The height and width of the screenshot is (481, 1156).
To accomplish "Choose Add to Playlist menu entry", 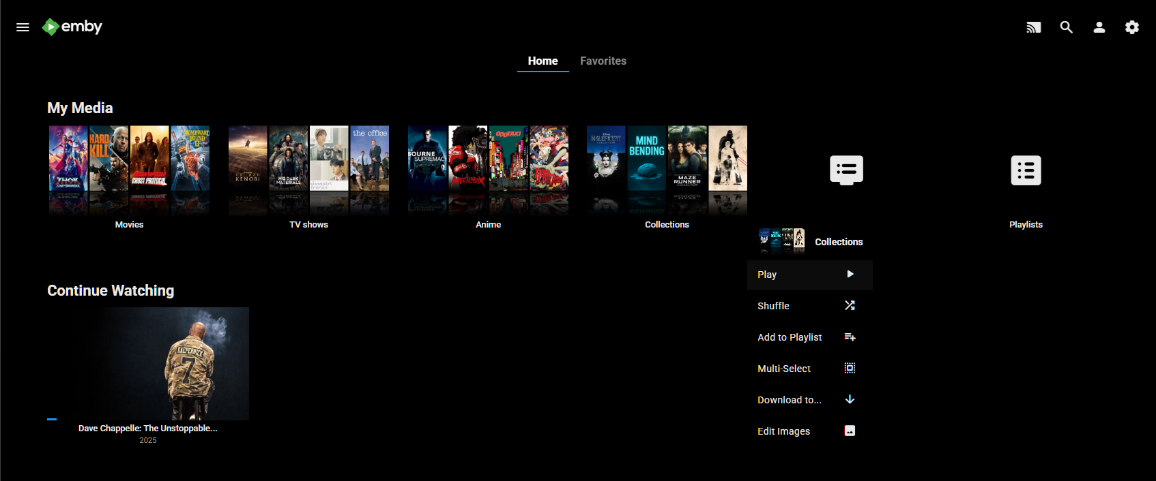I will pyautogui.click(x=810, y=337).
